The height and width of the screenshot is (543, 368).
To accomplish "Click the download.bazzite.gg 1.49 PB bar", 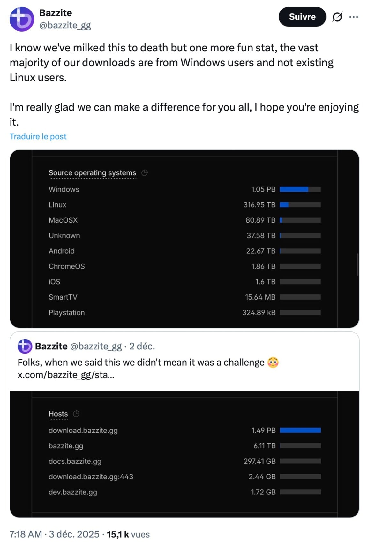I will click(x=300, y=430).
